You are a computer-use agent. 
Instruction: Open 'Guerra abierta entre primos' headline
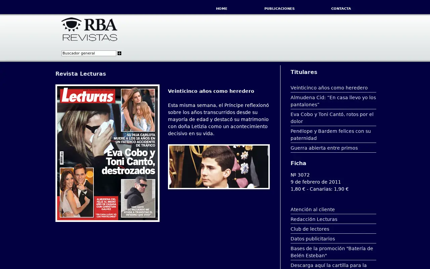tap(324, 148)
